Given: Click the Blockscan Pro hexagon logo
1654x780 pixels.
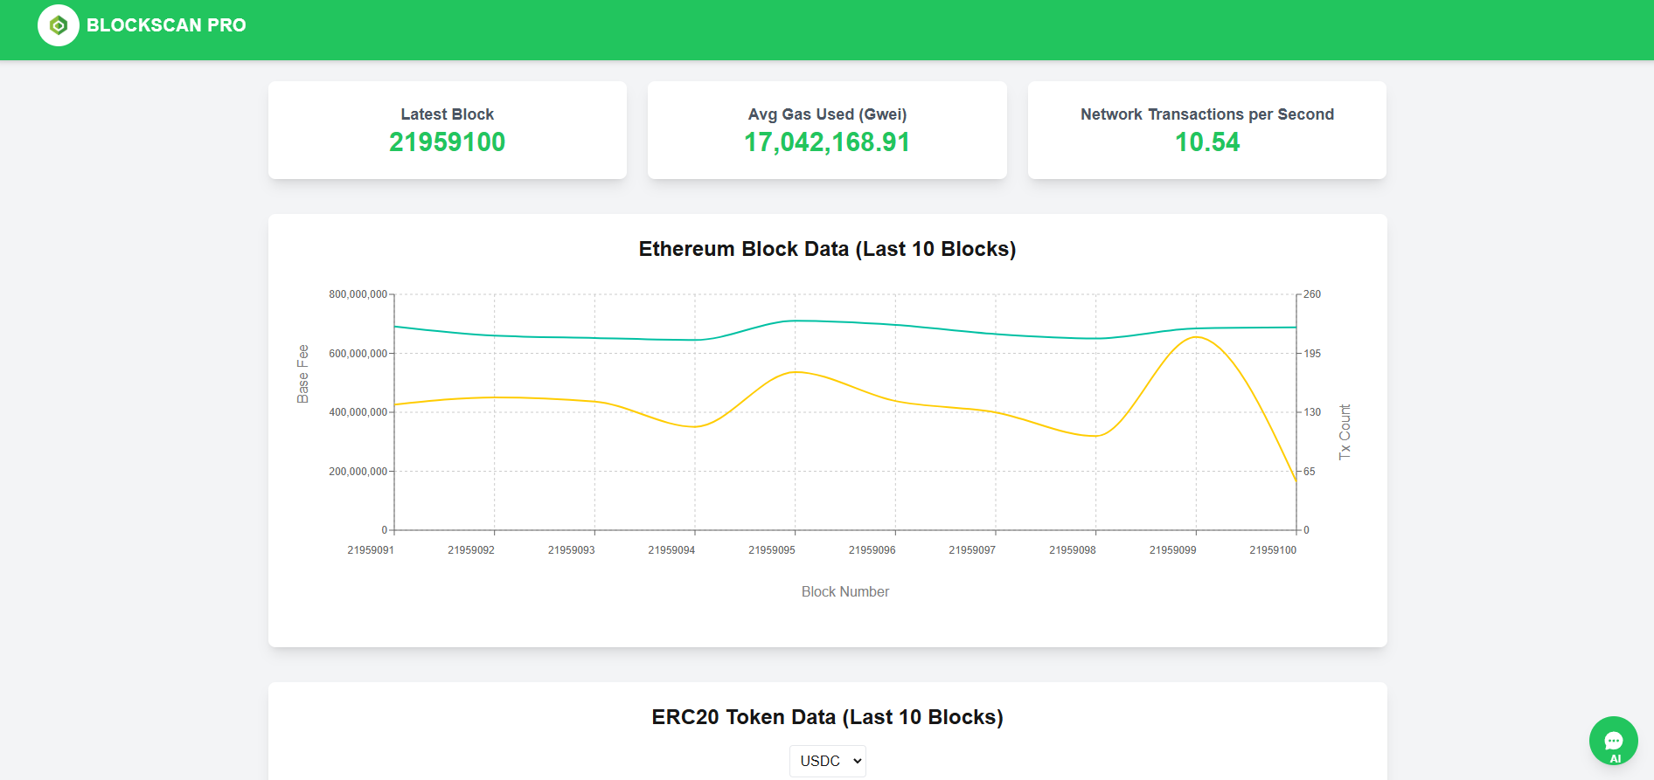Looking at the screenshot, I should pos(58,25).
